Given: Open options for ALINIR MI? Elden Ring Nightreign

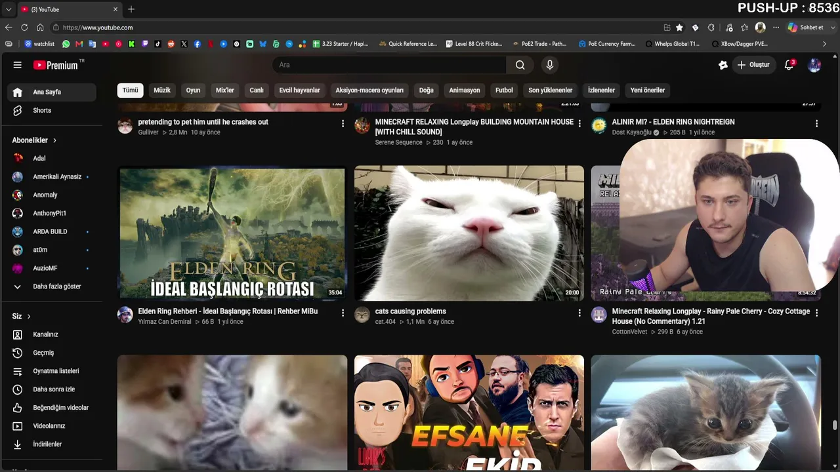Looking at the screenshot, I should (816, 123).
